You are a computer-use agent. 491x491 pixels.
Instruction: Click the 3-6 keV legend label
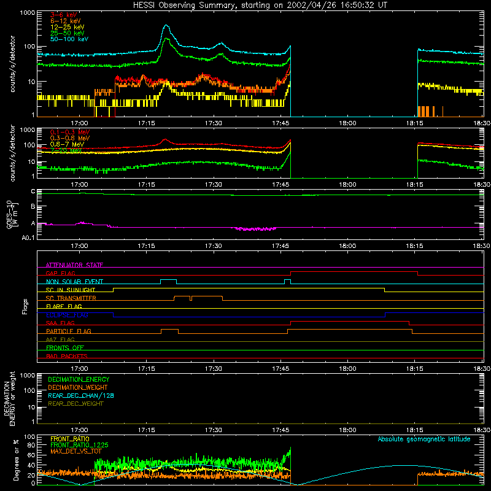coord(64,15)
